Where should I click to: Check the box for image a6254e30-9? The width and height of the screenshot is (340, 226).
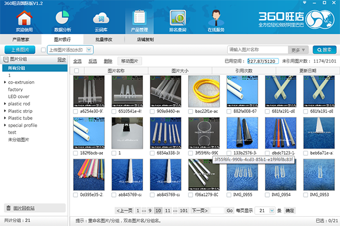point(76,111)
